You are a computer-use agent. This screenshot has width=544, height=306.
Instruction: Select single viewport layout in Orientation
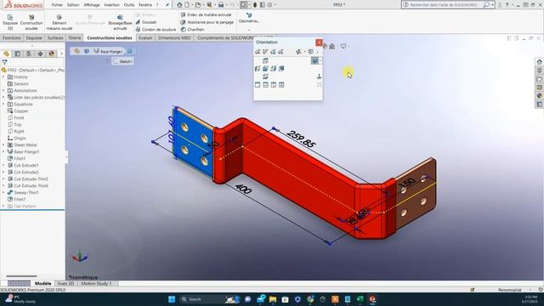click(x=258, y=85)
